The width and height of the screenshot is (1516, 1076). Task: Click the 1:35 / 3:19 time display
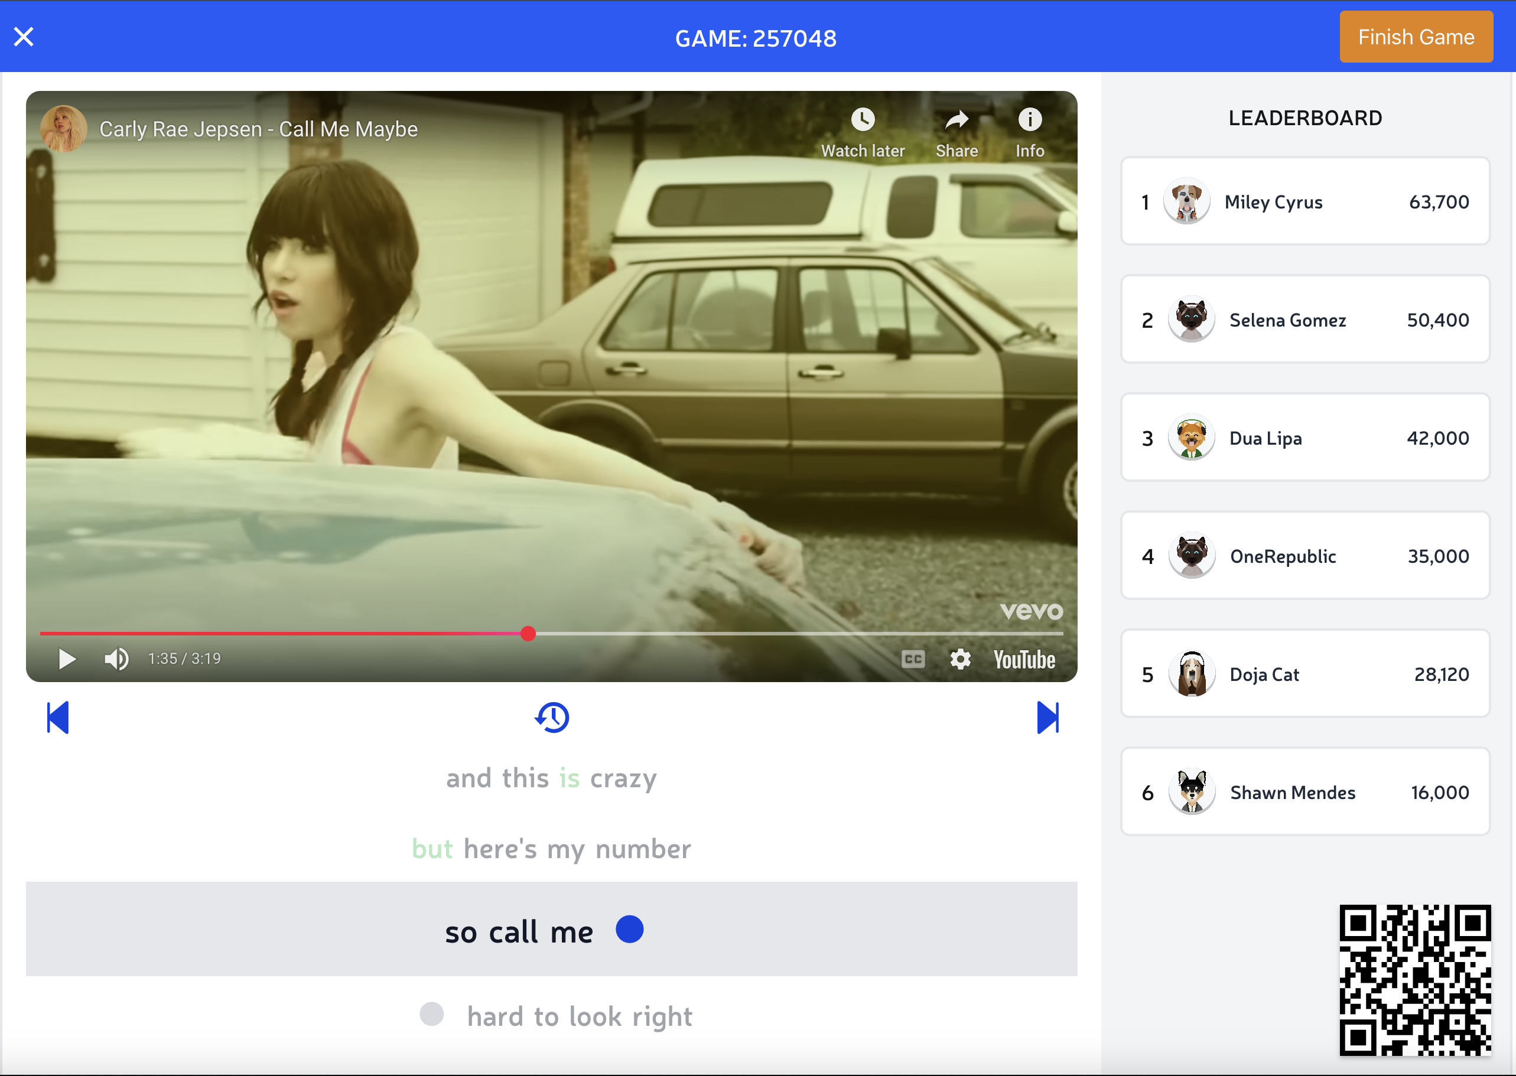(x=184, y=658)
